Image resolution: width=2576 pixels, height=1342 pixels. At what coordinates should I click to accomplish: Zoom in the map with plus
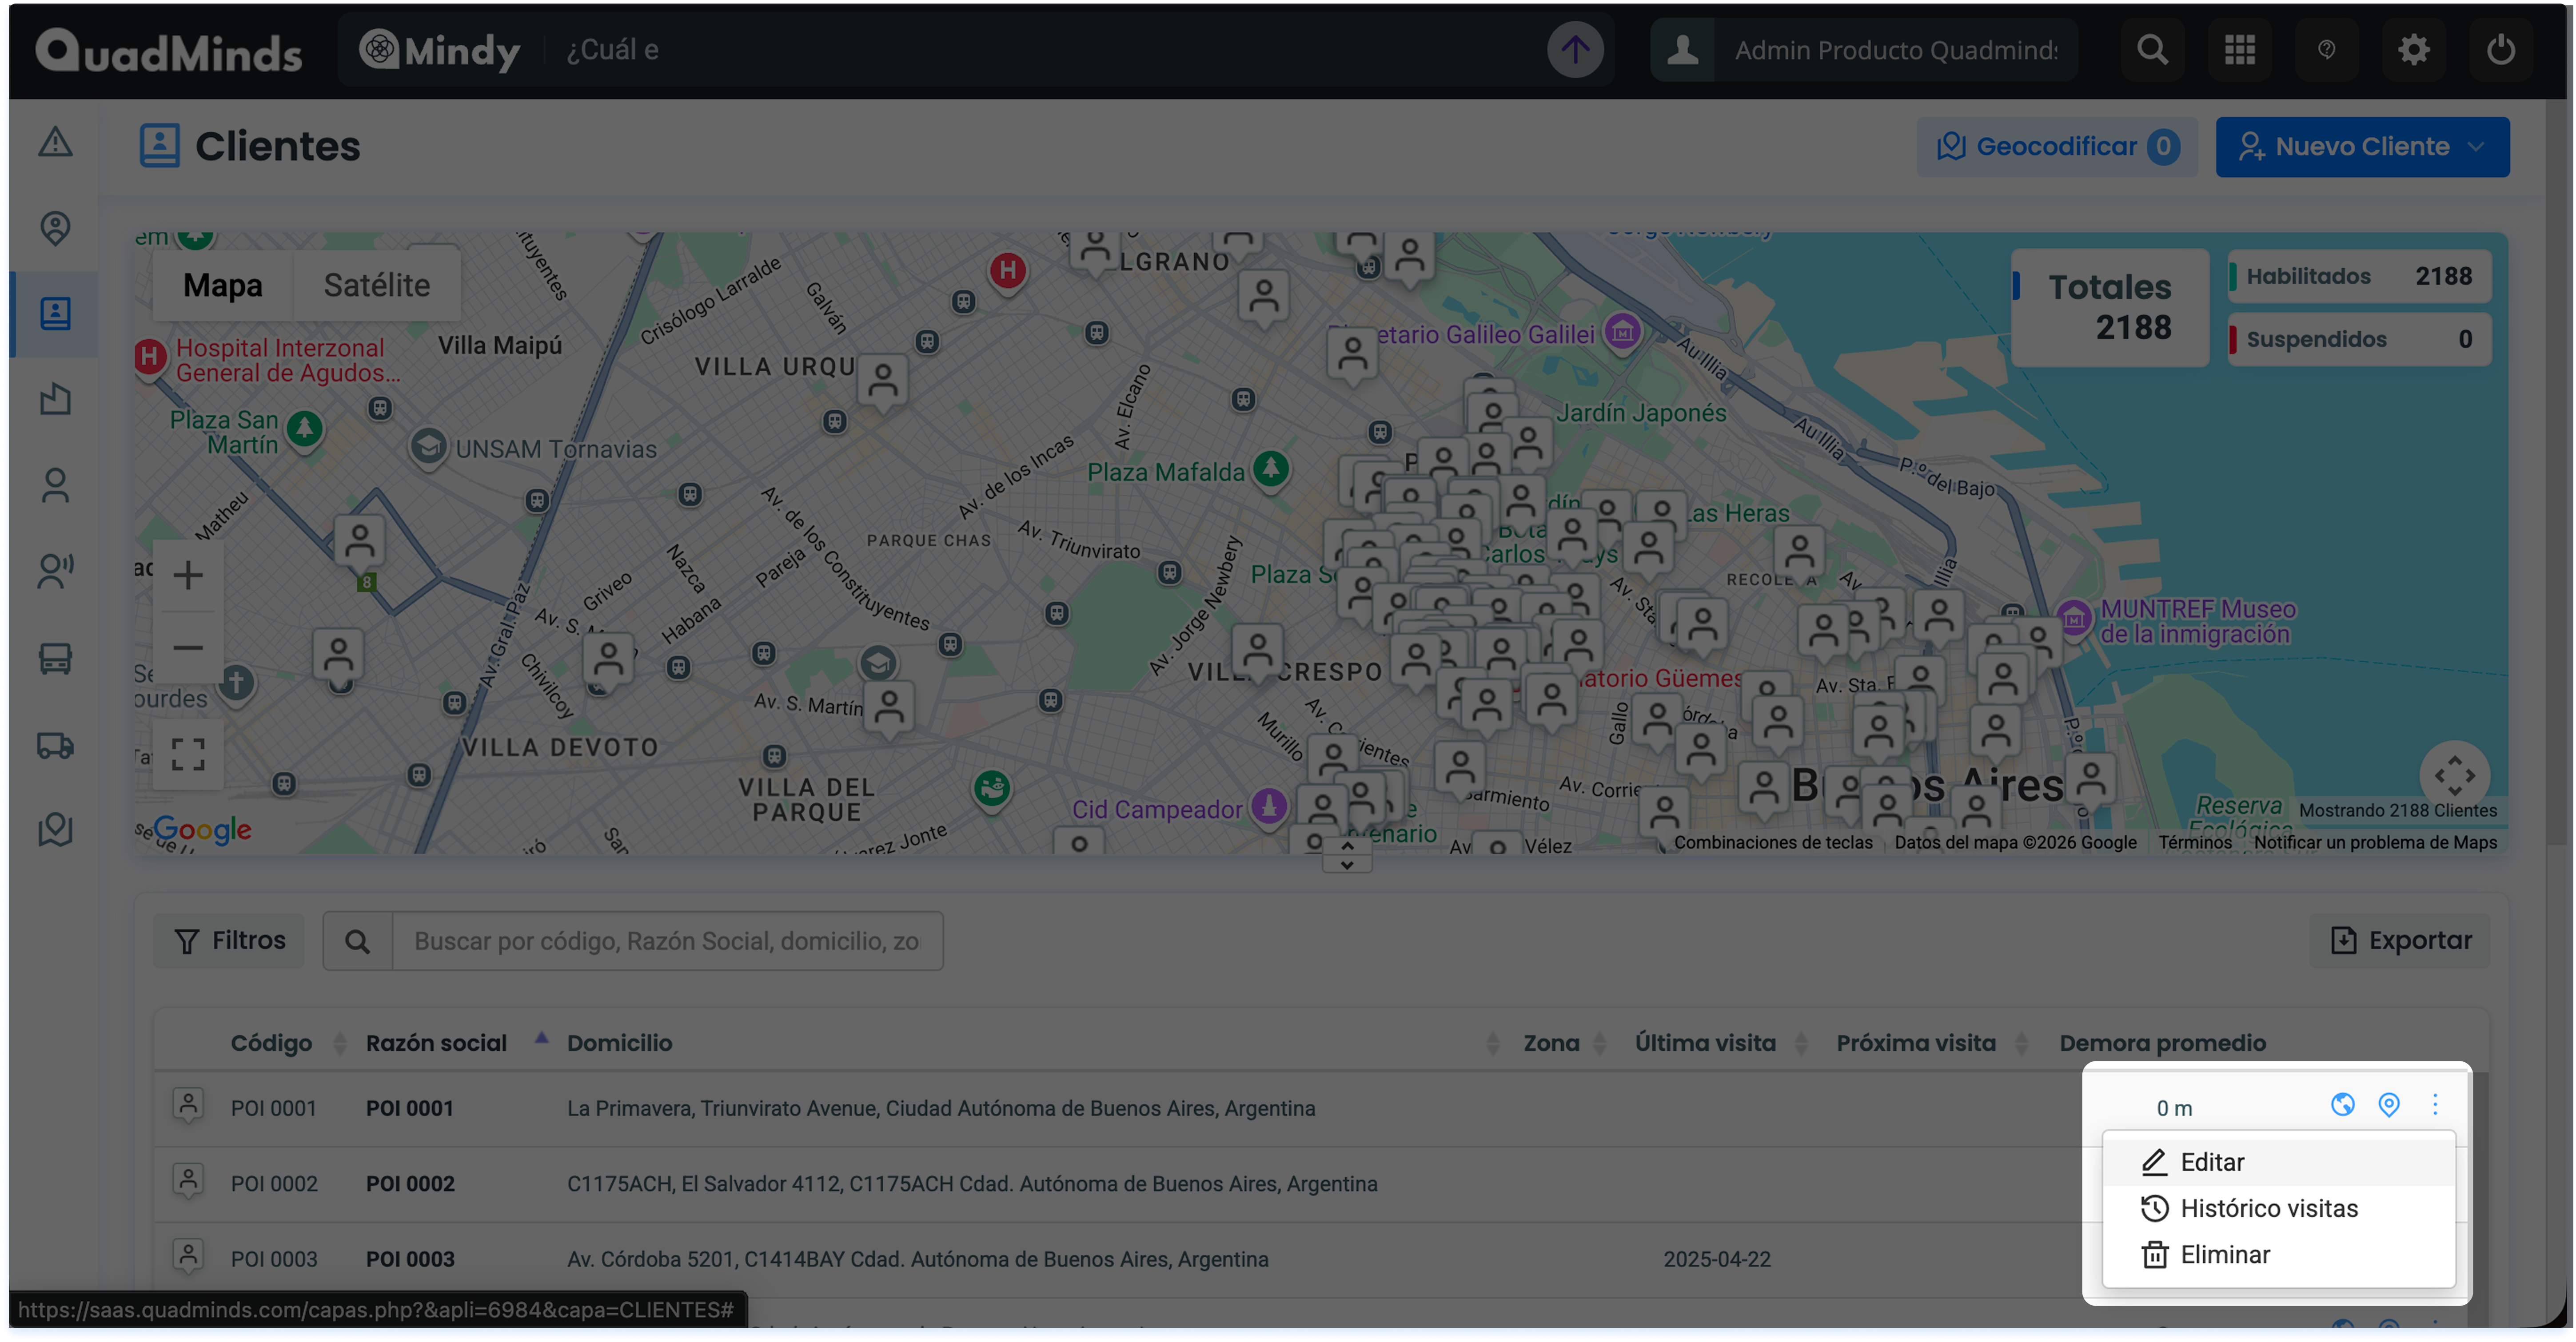click(x=188, y=576)
